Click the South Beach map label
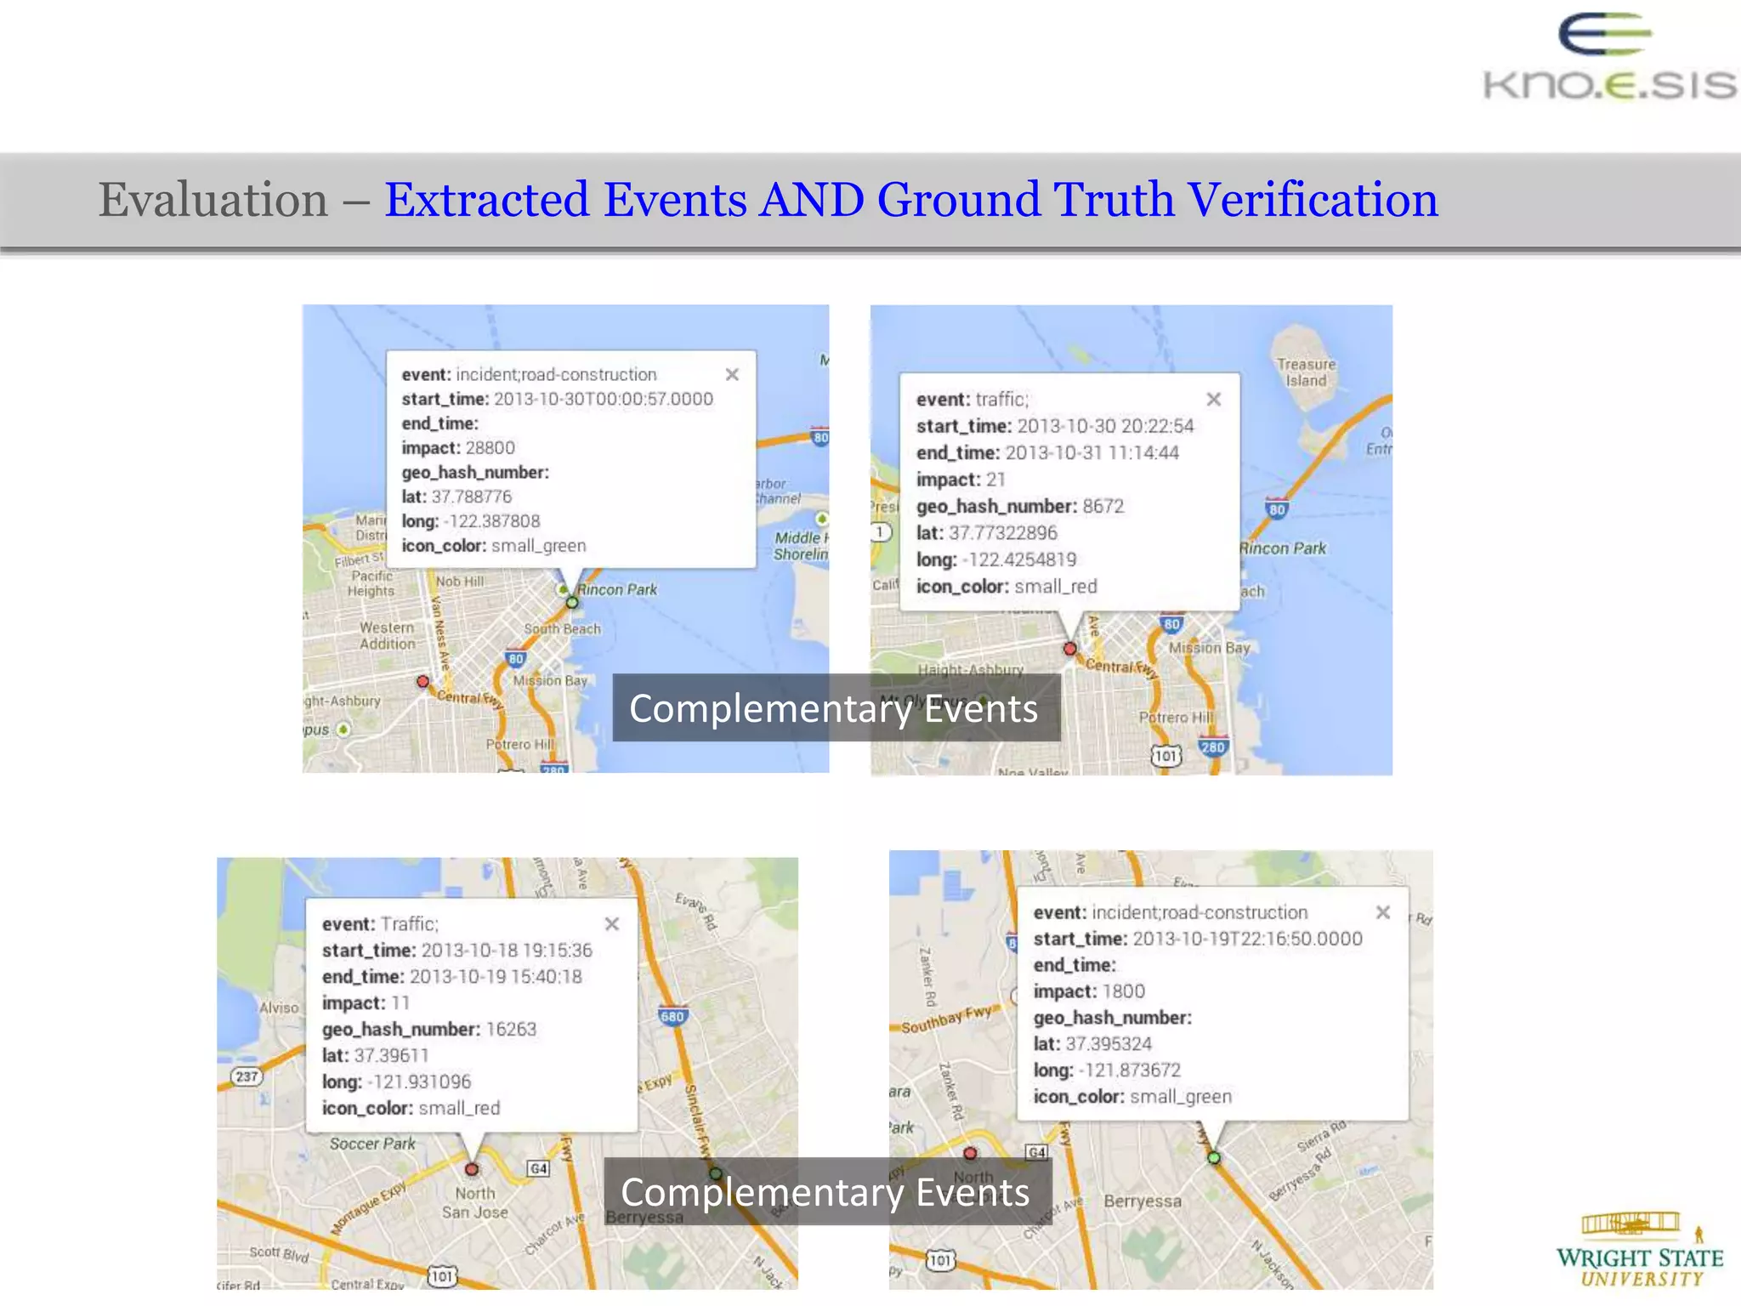Viewport: 1741px width, 1306px height. [562, 629]
